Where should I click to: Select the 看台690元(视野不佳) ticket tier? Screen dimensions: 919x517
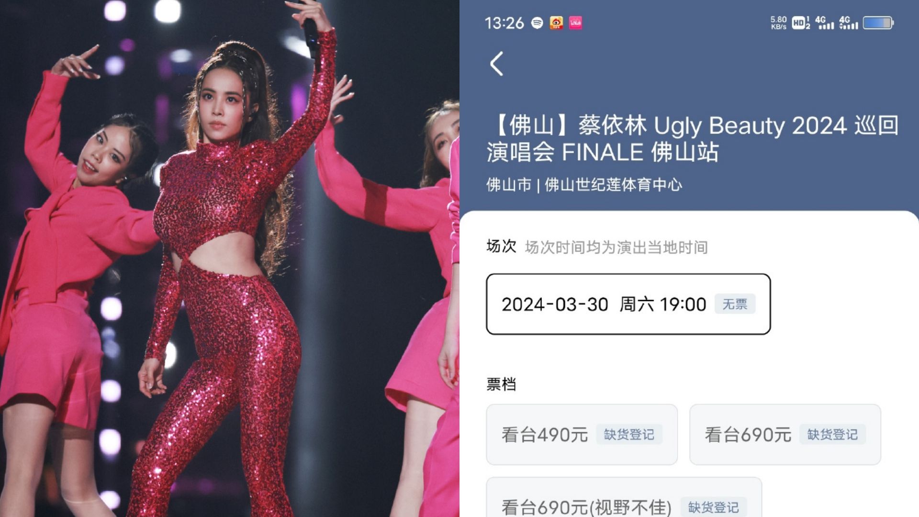(x=624, y=498)
